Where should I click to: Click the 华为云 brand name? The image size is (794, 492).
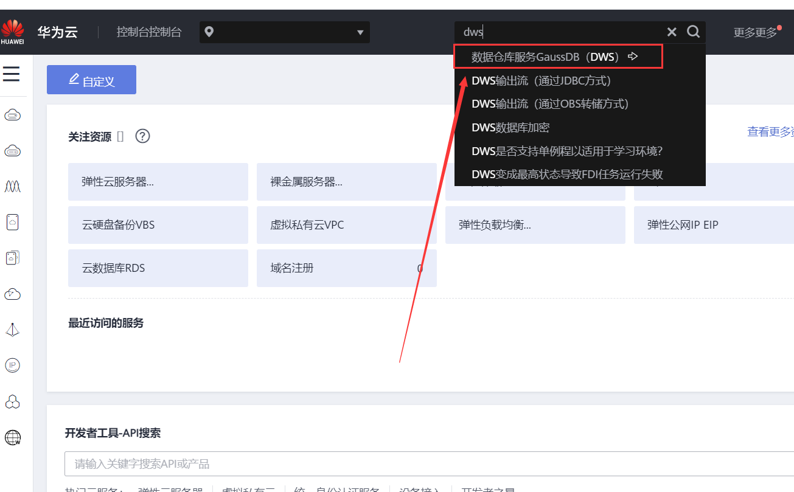pos(58,32)
